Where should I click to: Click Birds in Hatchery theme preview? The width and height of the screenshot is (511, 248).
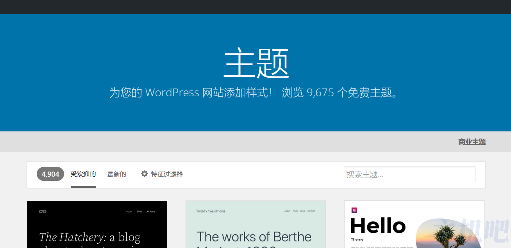(139, 211)
